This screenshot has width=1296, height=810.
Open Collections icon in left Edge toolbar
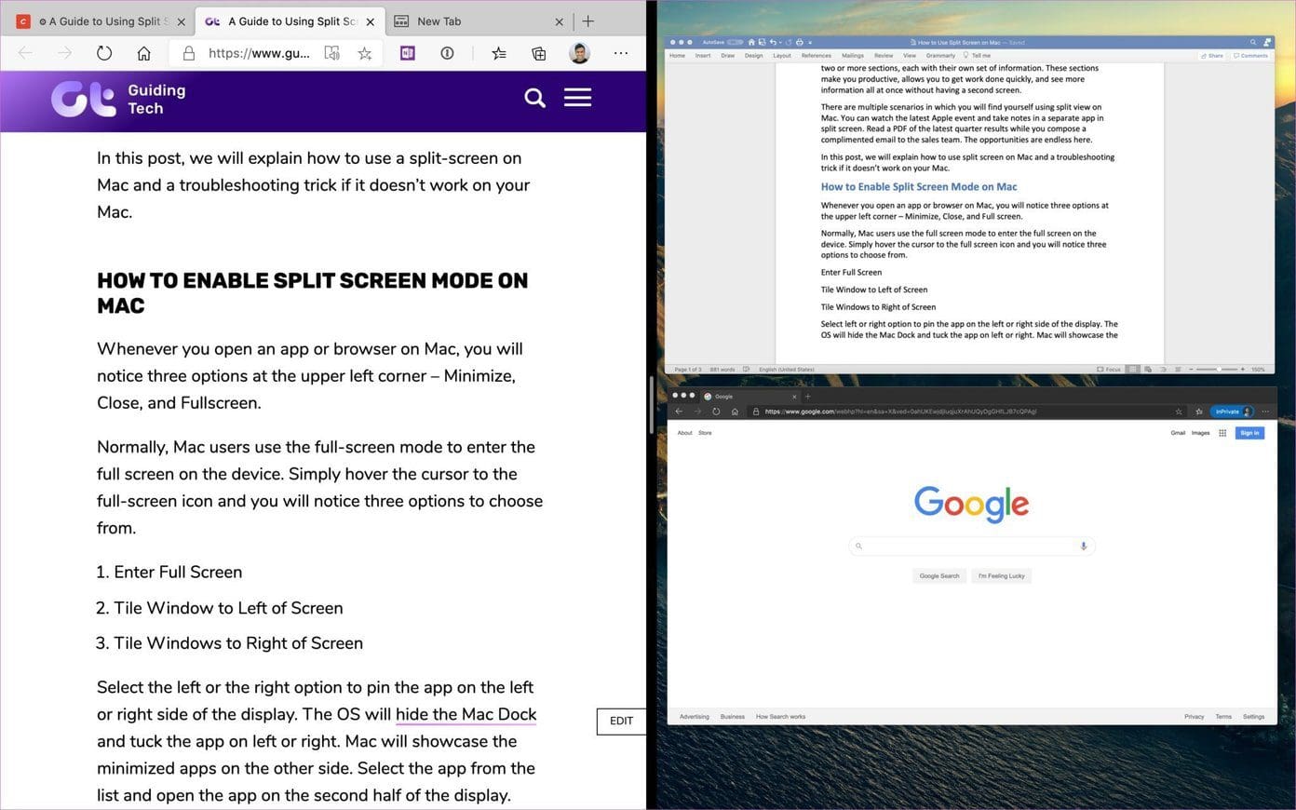pyautogui.click(x=539, y=53)
